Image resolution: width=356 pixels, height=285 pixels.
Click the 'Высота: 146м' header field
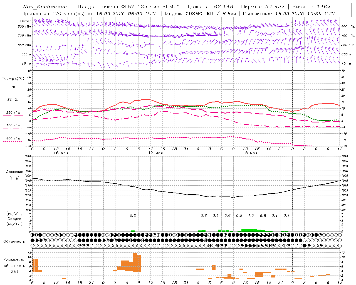pyautogui.click(x=311, y=7)
